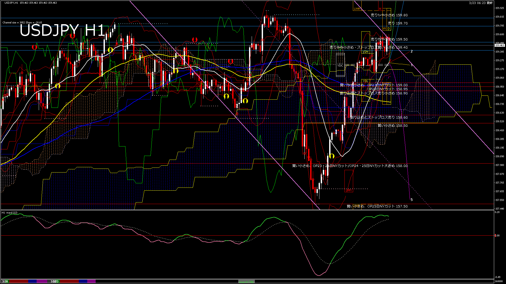This screenshot has height=284, width=506.
Task: Click the current price tag 159.463
Action: coord(499,45)
